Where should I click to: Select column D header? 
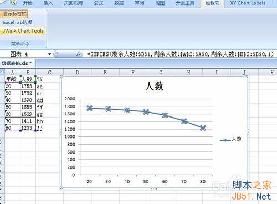78,72
